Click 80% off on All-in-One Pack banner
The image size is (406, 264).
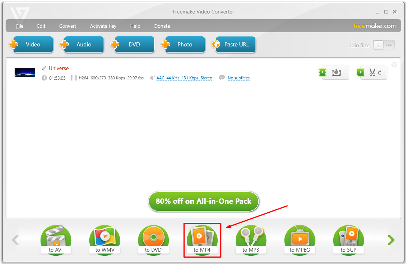click(203, 201)
